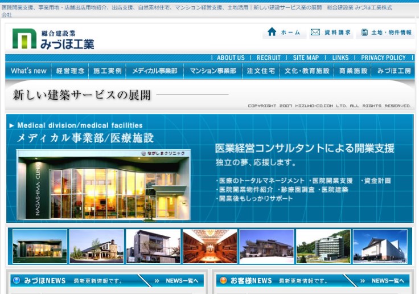Go to ABOUT US page
This screenshot has height=294, width=419.
click(231, 58)
